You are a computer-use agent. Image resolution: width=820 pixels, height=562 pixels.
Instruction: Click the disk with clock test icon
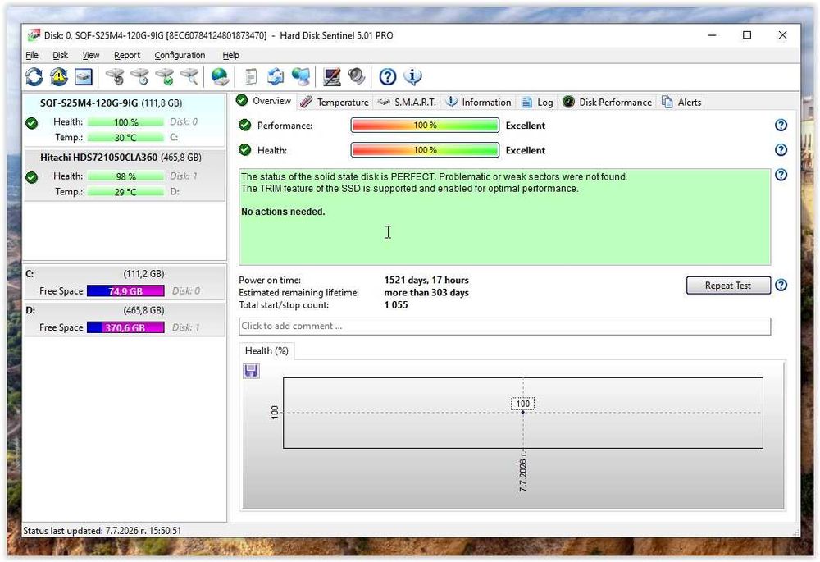pos(140,77)
